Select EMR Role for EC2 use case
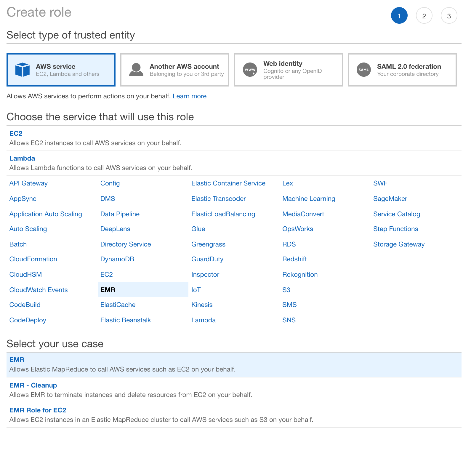471x461 pixels. coord(234,415)
